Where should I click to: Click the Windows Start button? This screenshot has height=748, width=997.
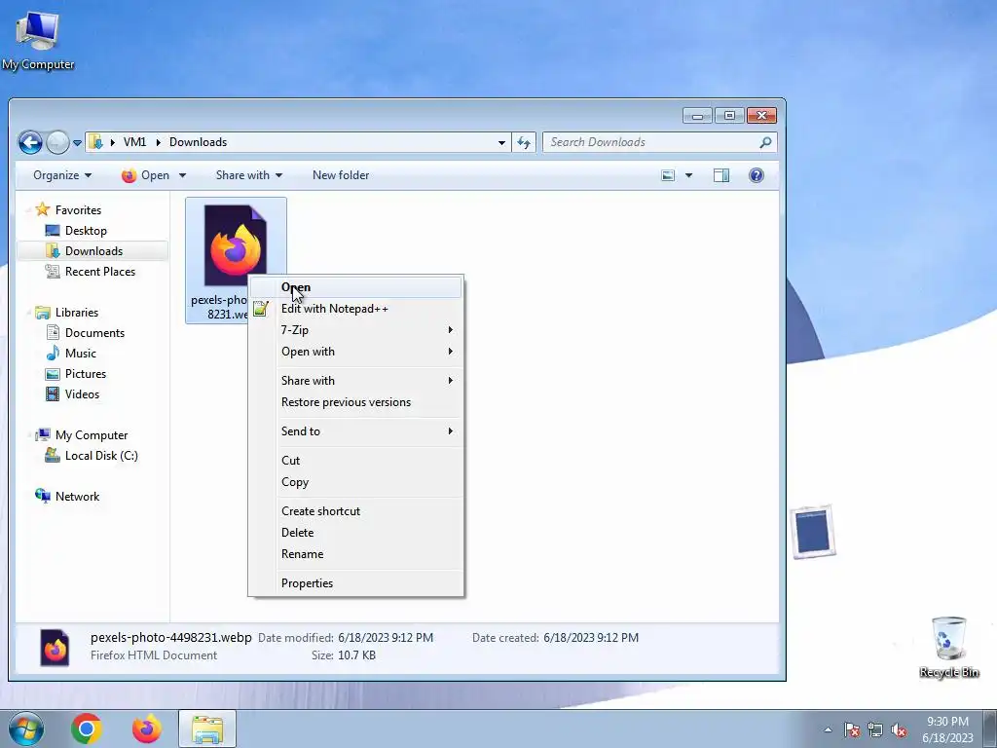coord(25,729)
